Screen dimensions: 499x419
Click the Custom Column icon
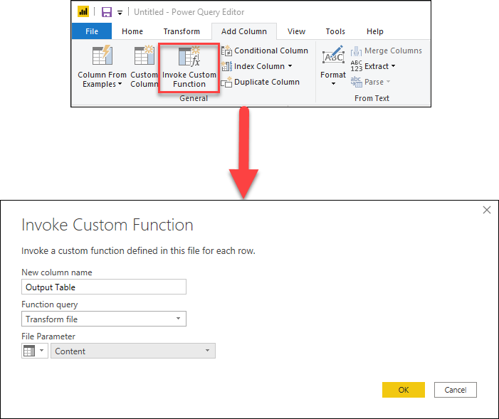tap(145, 55)
